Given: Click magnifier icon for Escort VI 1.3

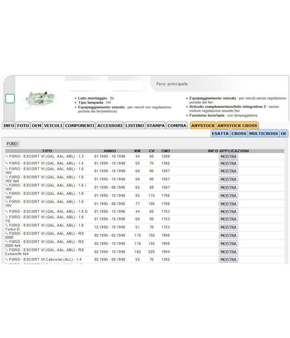Looking at the screenshot, I should [6, 156].
